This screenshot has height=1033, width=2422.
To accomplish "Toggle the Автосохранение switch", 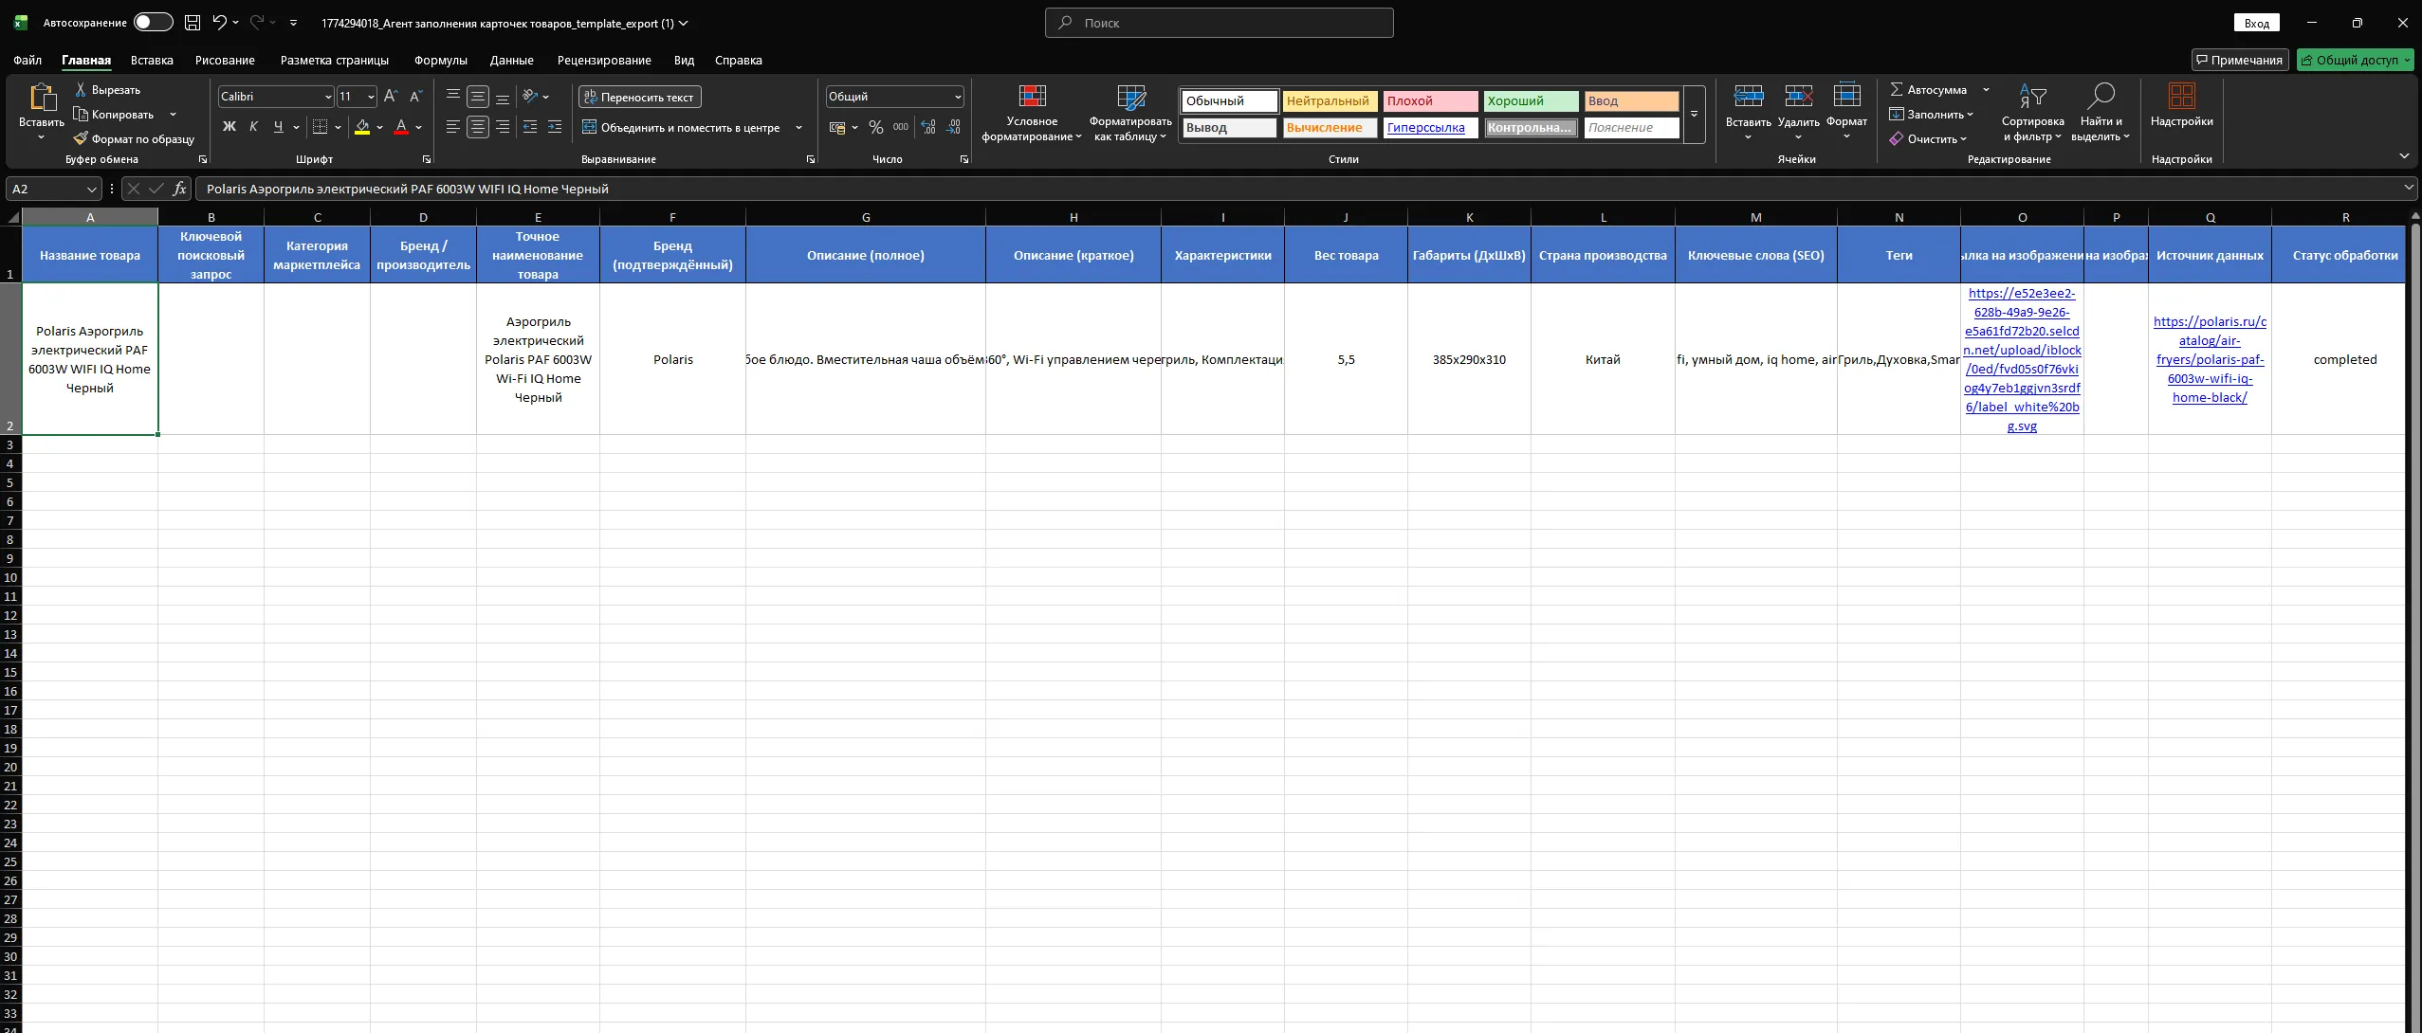I will coord(153,23).
